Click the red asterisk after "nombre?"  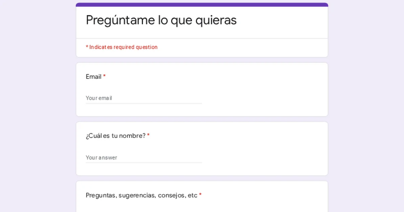pyautogui.click(x=148, y=136)
